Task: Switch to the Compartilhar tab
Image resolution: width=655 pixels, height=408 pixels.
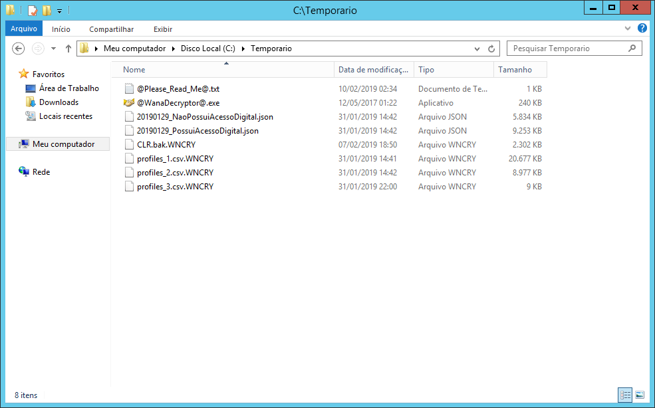Action: [x=111, y=29]
